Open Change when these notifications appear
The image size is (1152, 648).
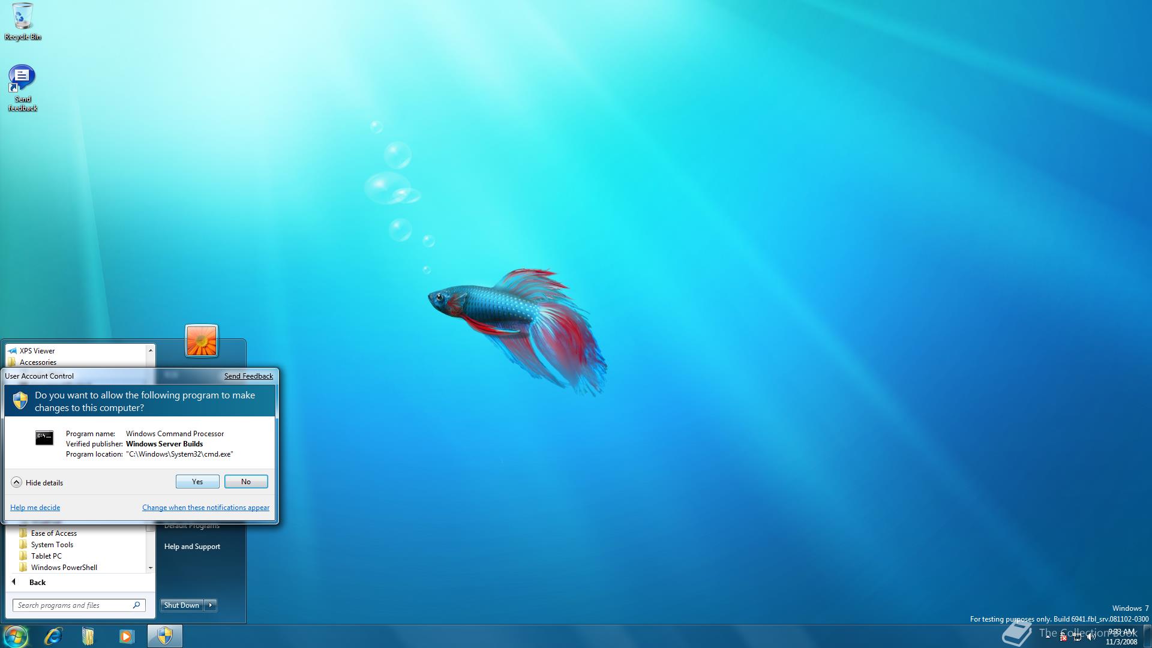click(206, 508)
